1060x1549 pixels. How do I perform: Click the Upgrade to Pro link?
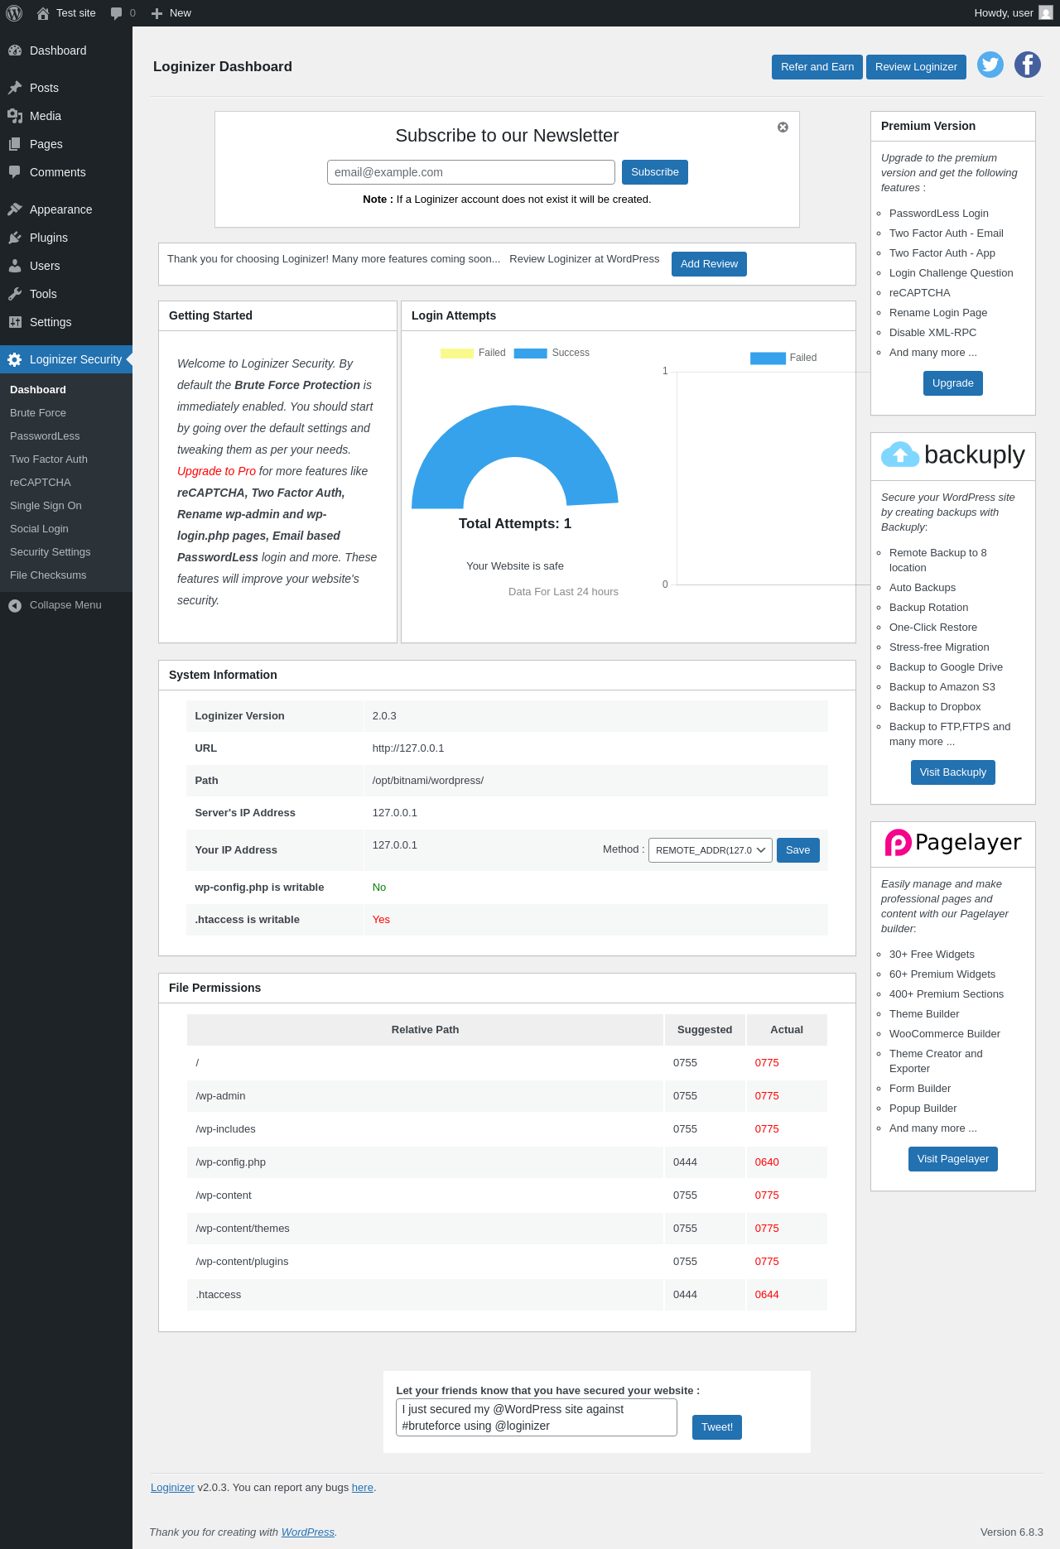(x=216, y=471)
